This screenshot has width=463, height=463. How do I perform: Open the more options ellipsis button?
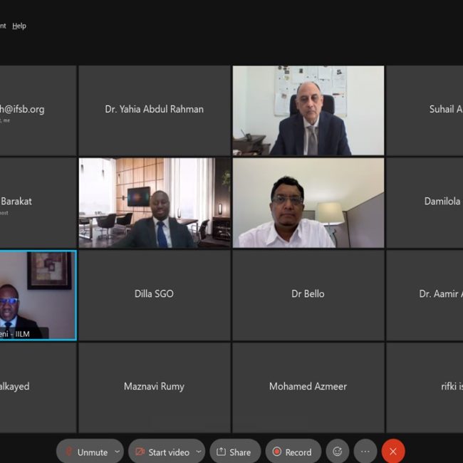point(365,451)
